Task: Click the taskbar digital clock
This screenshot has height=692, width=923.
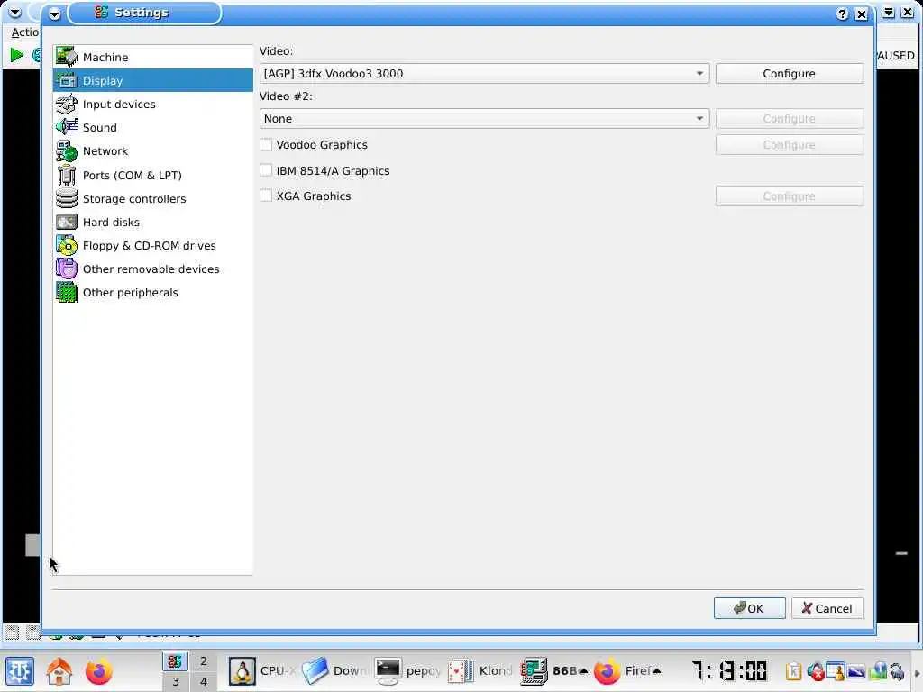Action: point(729,670)
